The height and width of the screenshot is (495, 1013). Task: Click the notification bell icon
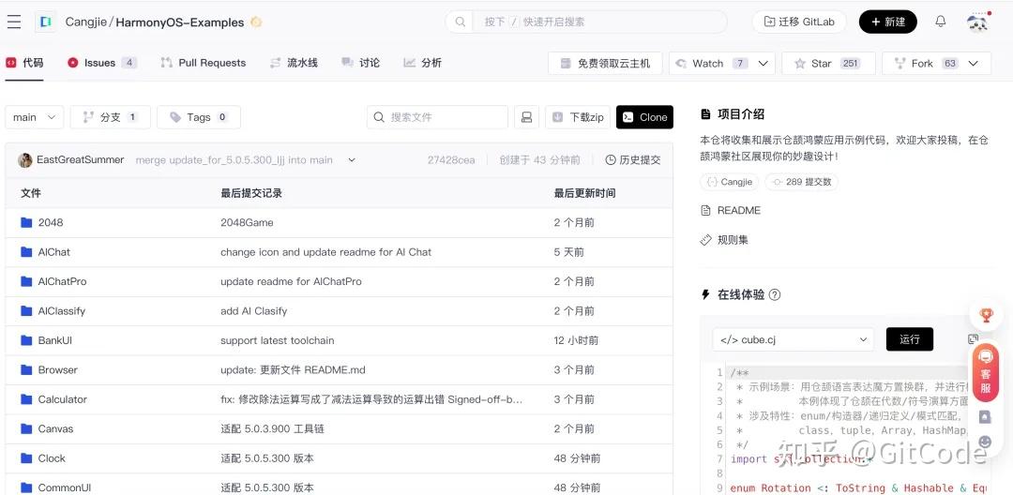click(x=941, y=22)
